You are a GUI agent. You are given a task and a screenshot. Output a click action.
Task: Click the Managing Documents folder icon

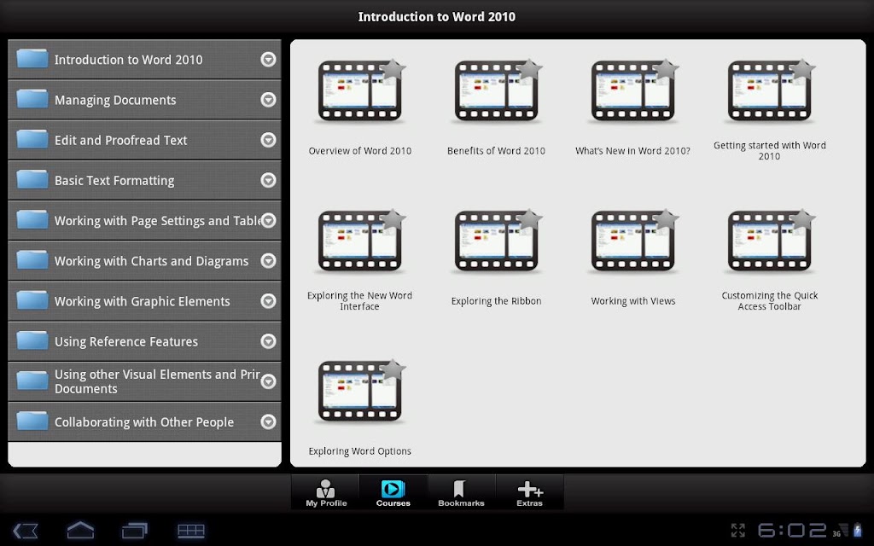point(32,99)
